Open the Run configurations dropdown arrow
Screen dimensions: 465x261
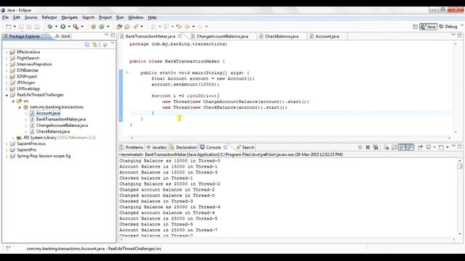(x=69, y=27)
